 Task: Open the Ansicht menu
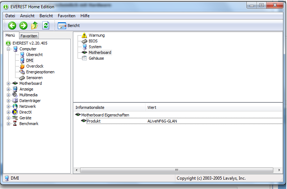(27, 16)
